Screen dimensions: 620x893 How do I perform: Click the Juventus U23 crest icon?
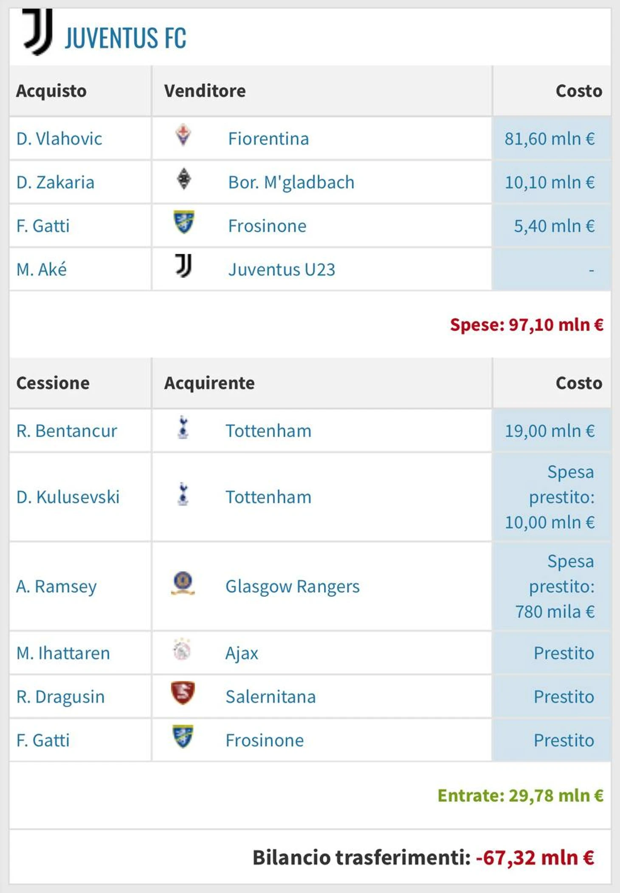click(183, 266)
